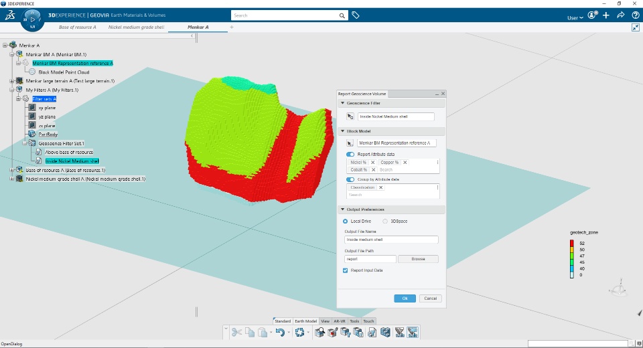The image size is (643, 348).
Task: Open the Undo history dropdown arrow
Action: click(x=289, y=333)
